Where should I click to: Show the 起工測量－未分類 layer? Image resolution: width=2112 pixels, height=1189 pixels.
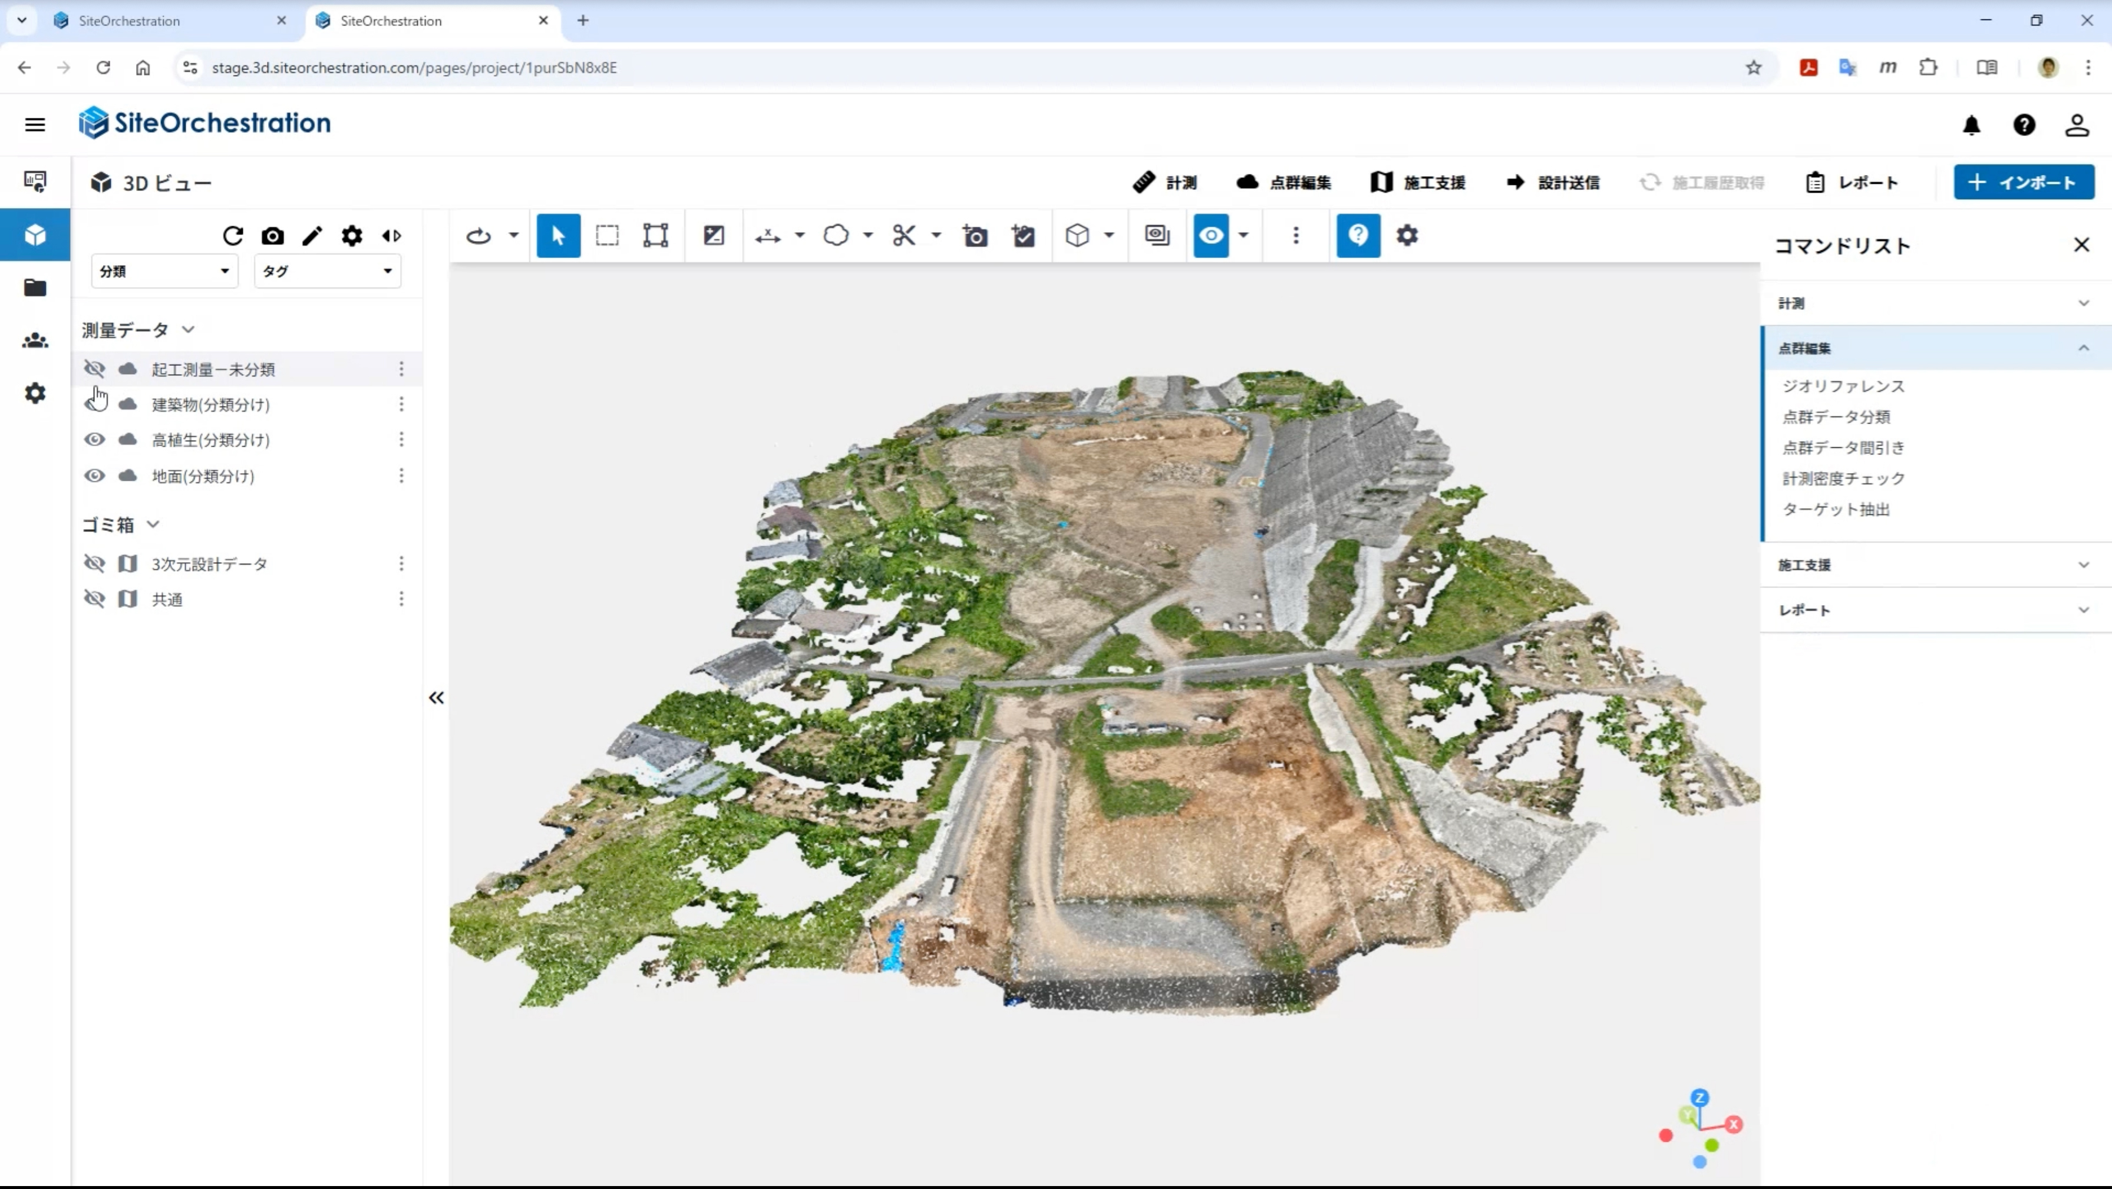(94, 369)
